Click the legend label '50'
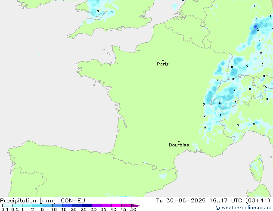 [133, 209]
